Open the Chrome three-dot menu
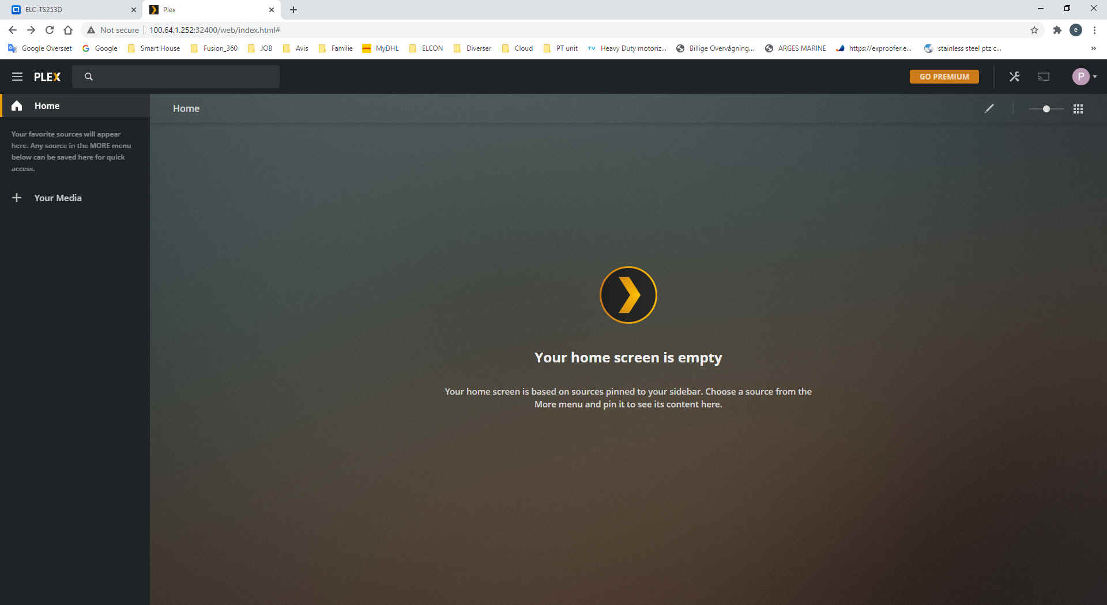 [1094, 30]
